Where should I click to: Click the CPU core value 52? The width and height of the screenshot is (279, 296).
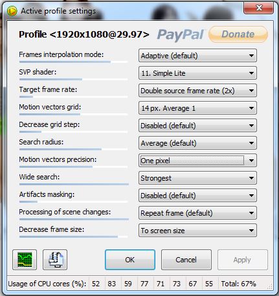point(96,284)
